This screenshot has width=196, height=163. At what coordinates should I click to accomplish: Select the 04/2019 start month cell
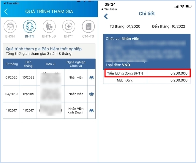point(11,94)
